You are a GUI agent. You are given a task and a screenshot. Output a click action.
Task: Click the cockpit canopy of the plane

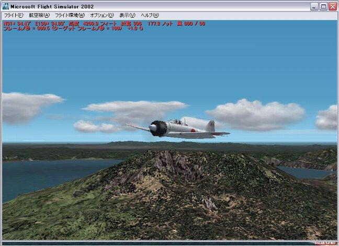177,122
